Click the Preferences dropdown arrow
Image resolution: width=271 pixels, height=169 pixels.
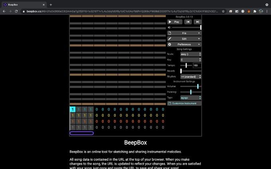coord(199,45)
